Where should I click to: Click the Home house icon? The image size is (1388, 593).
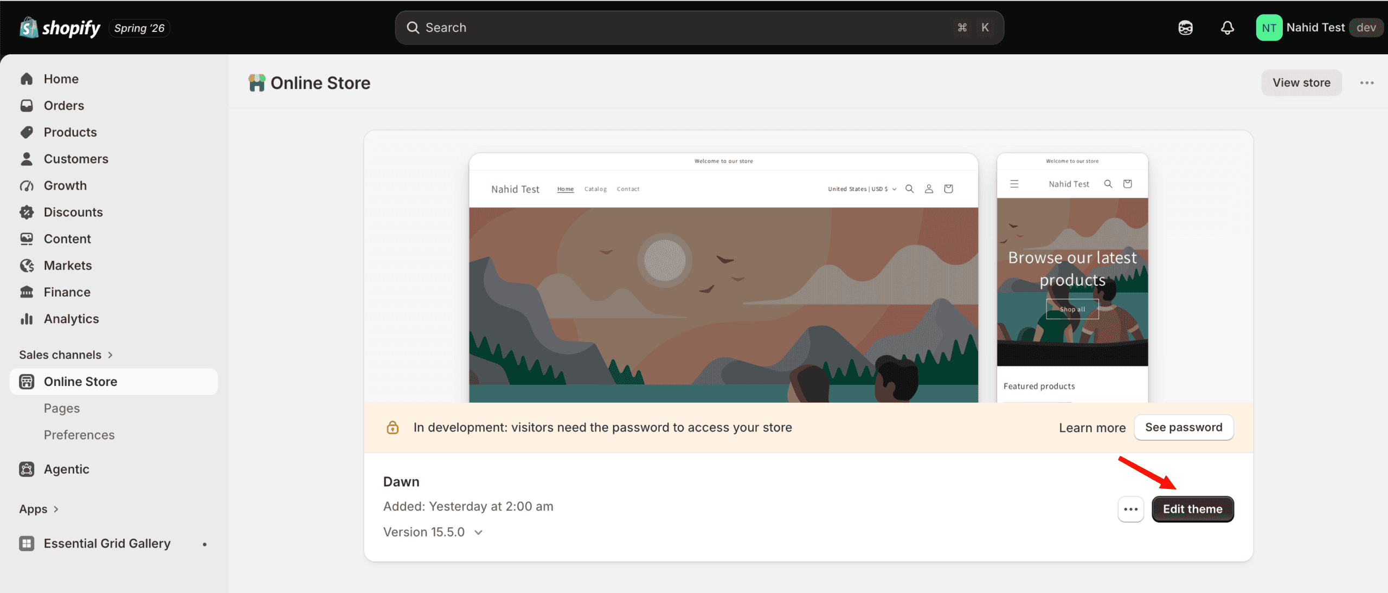click(x=27, y=79)
